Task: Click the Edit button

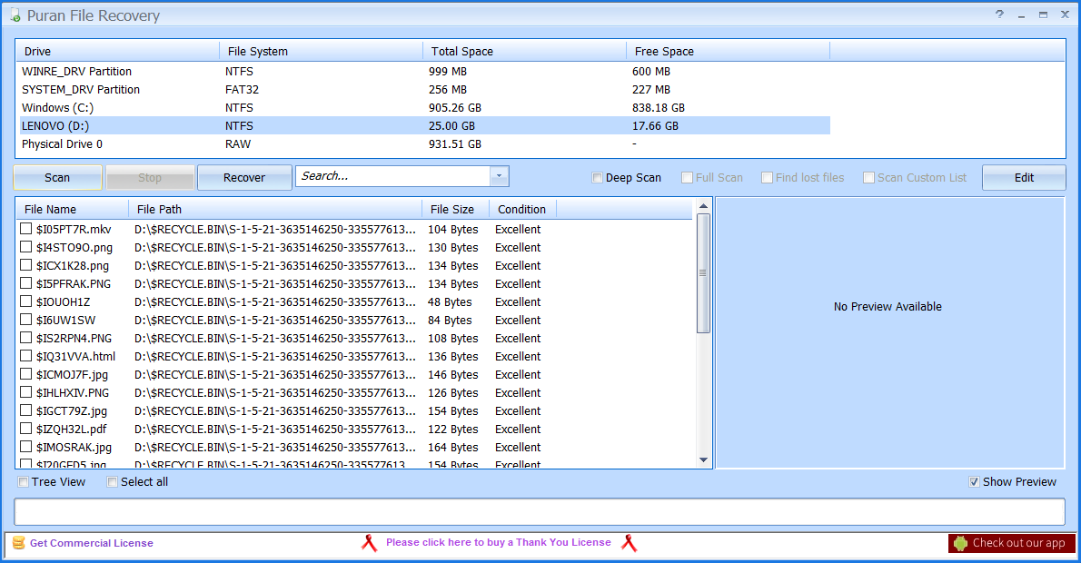Action: pos(1024,177)
